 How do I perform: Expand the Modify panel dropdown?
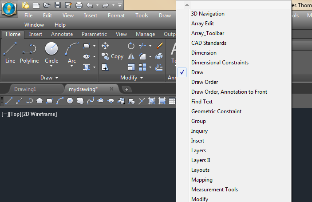[x=132, y=78]
